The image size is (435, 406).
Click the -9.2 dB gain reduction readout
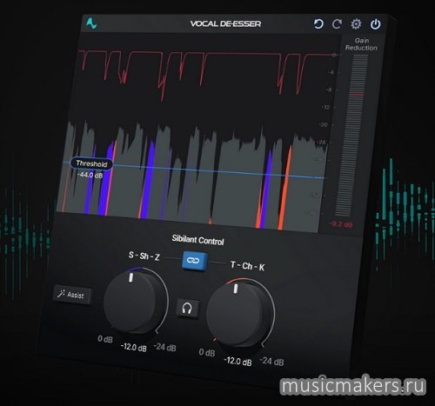click(x=341, y=224)
